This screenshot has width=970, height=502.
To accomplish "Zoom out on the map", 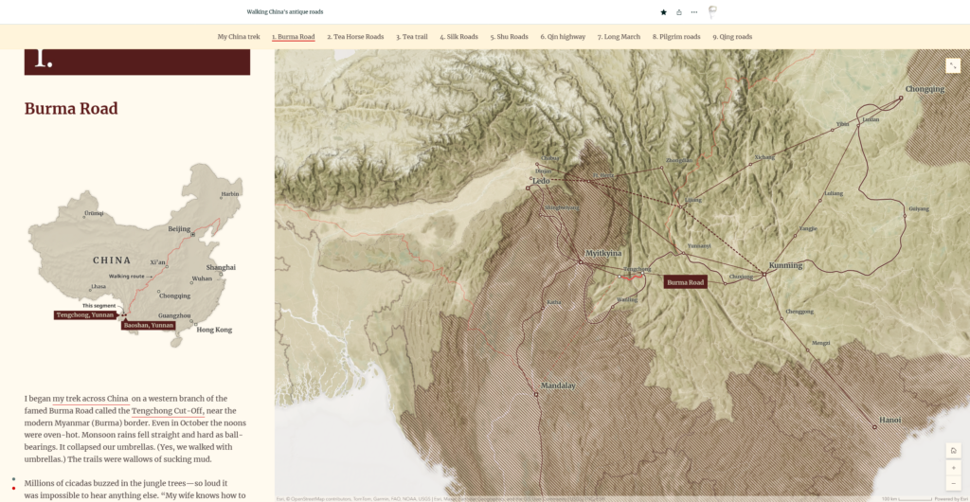I will (953, 484).
